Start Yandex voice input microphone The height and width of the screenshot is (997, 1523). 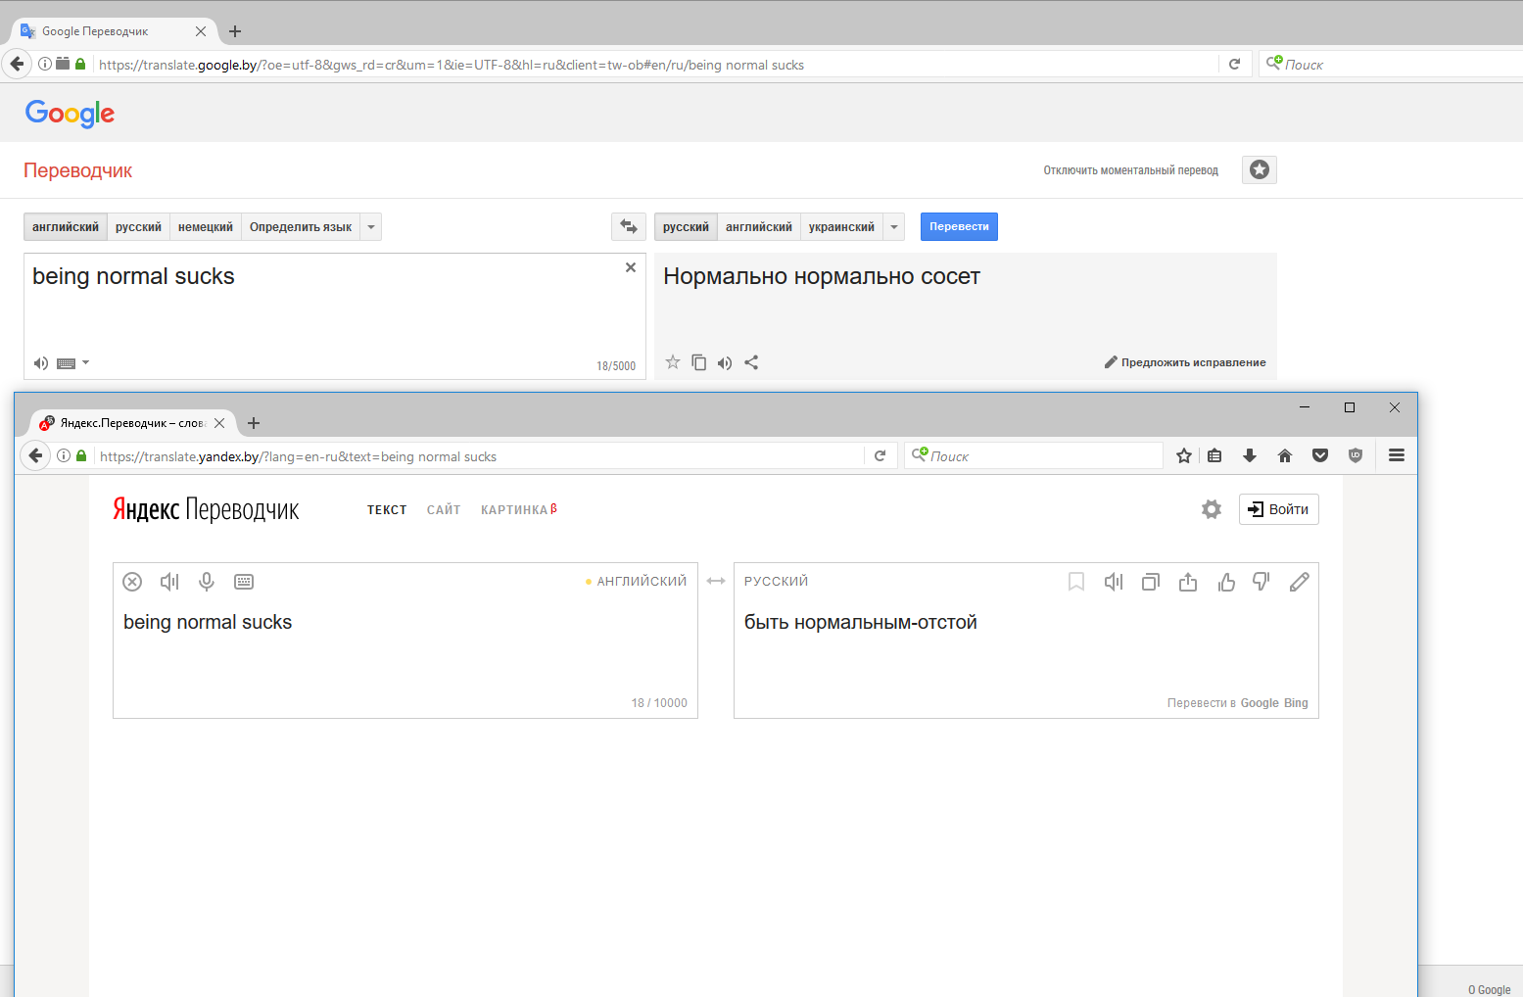click(x=207, y=582)
